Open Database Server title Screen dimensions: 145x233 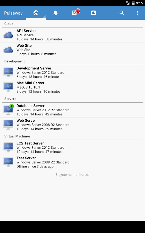(x=30, y=106)
